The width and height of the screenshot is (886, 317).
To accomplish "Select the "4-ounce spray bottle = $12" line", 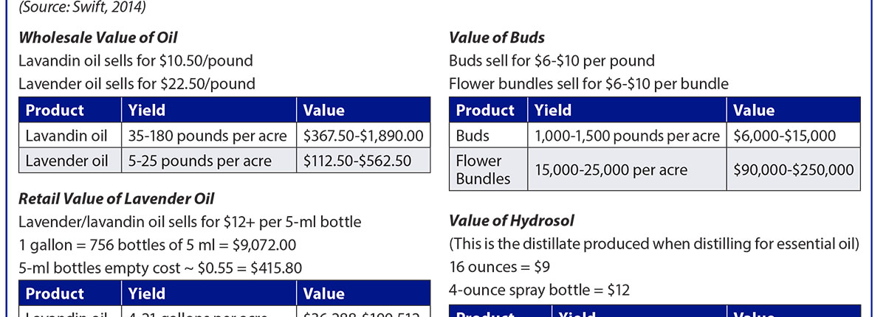I will click(x=539, y=290).
